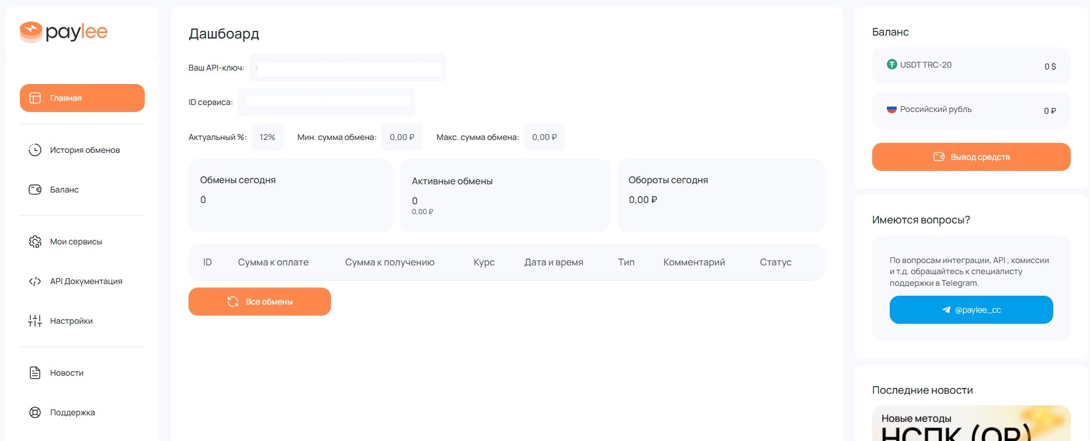Click the clock icon beside История обменов
Image resolution: width=1090 pixels, height=441 pixels.
35,150
